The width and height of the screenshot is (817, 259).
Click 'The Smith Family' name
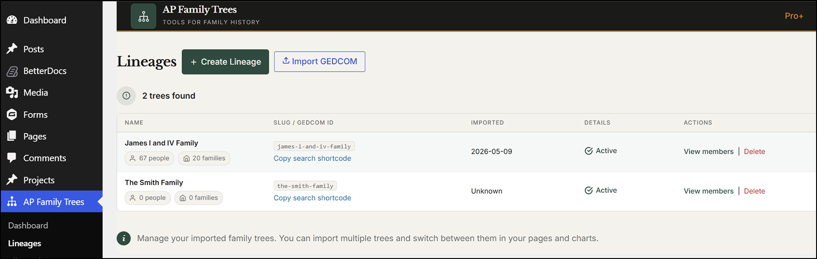154,182
